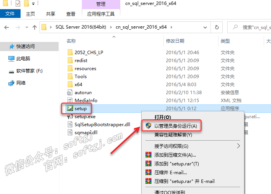Select the SqlSetupBootstrapper.dll file icon

tap(70, 124)
